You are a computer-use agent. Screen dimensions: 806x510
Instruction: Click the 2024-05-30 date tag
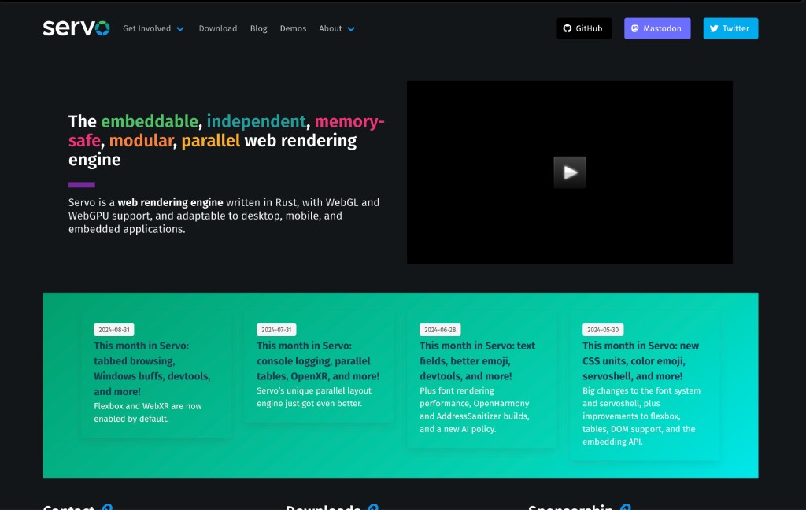point(603,330)
